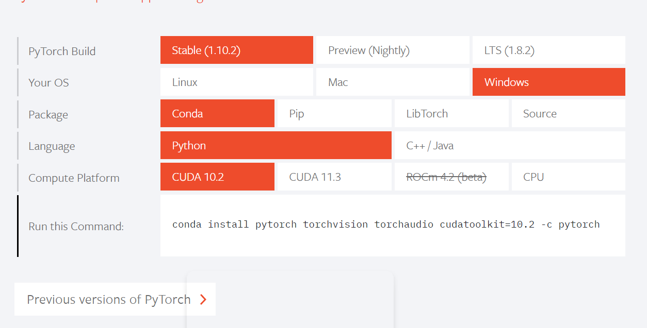Screen dimensions: 647x328
Task: Click the conda install command text
Action: click(386, 225)
